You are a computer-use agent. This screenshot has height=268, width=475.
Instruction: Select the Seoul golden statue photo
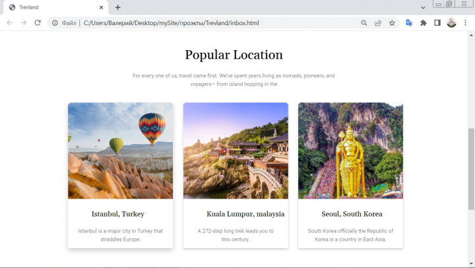click(x=350, y=151)
